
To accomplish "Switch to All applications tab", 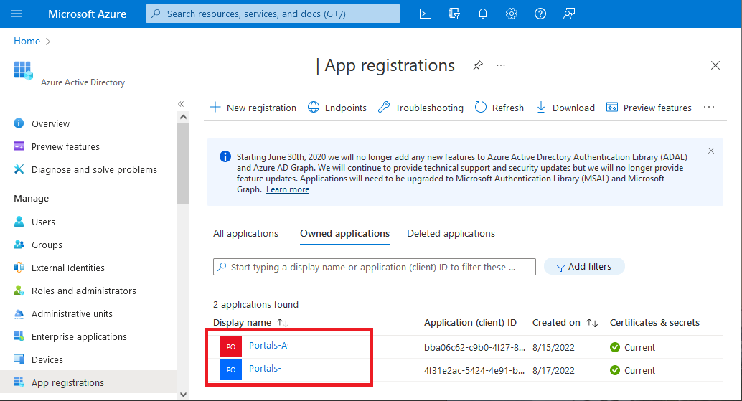I will tap(245, 234).
